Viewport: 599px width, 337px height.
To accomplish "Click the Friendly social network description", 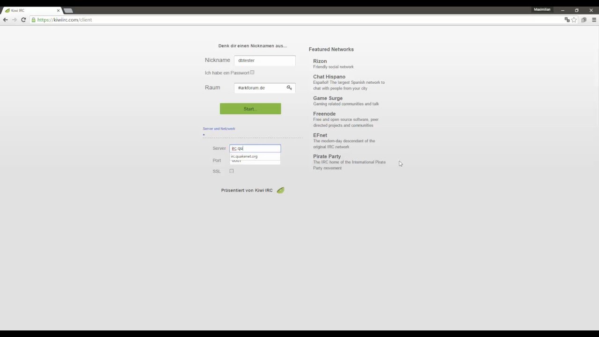I will [x=333, y=67].
